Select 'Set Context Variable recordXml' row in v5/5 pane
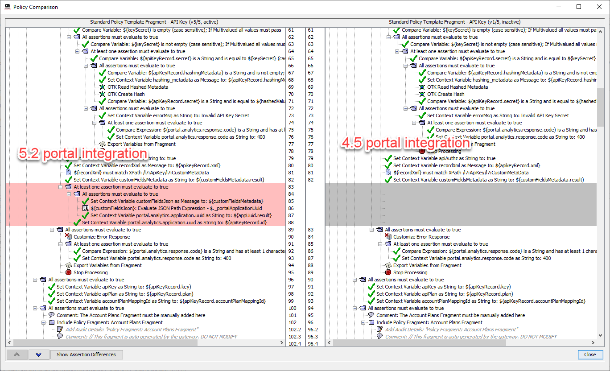The width and height of the screenshot is (610, 371). point(147,165)
